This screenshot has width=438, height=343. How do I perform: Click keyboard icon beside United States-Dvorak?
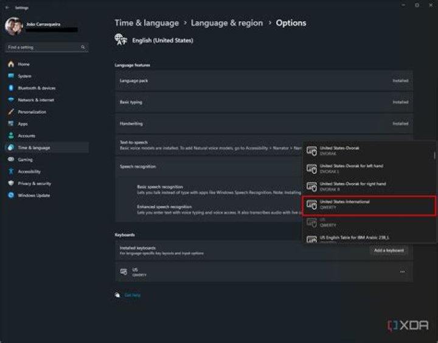point(311,151)
